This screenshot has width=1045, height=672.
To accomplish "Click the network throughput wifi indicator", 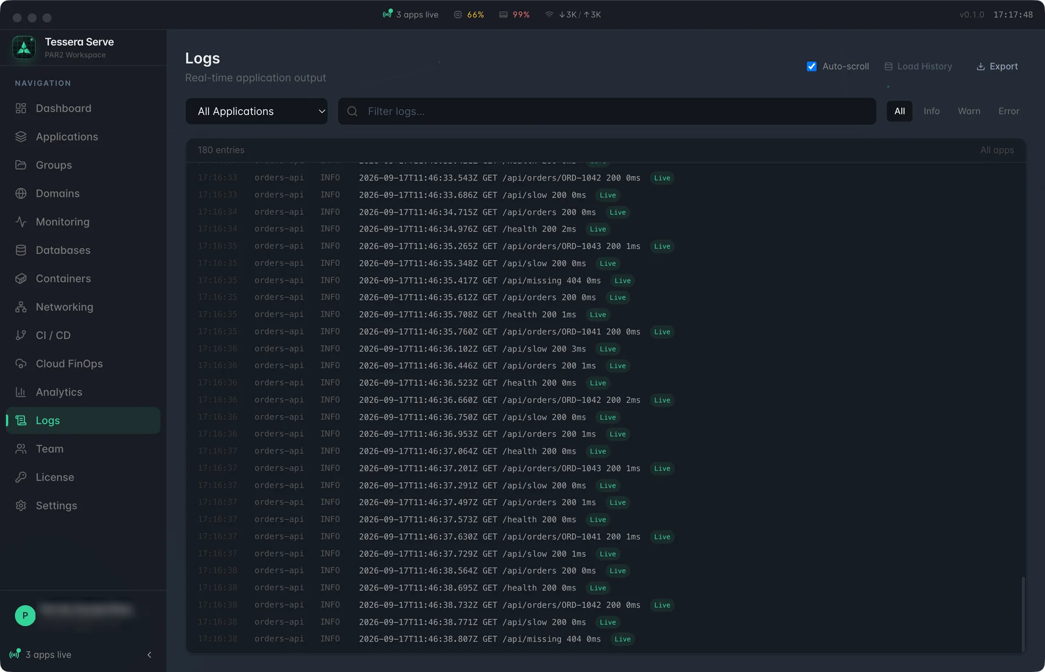I will (x=572, y=15).
